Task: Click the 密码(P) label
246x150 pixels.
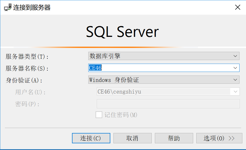Action: (27, 104)
